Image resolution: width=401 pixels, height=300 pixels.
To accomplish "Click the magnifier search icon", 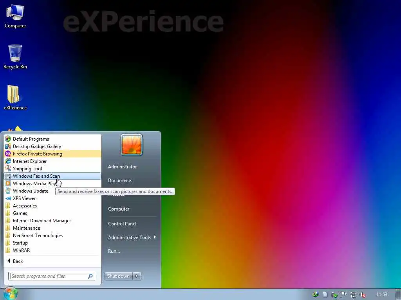I will (x=90, y=276).
